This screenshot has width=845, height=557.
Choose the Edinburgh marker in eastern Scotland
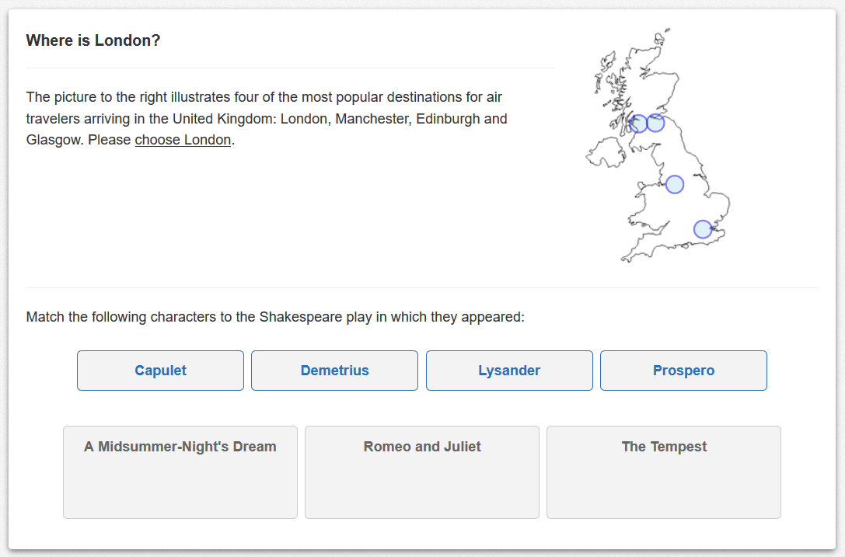tap(656, 123)
